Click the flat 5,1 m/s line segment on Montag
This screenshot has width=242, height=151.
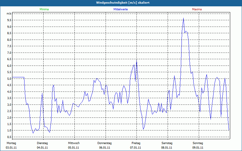pyautogui.click(x=18, y=77)
